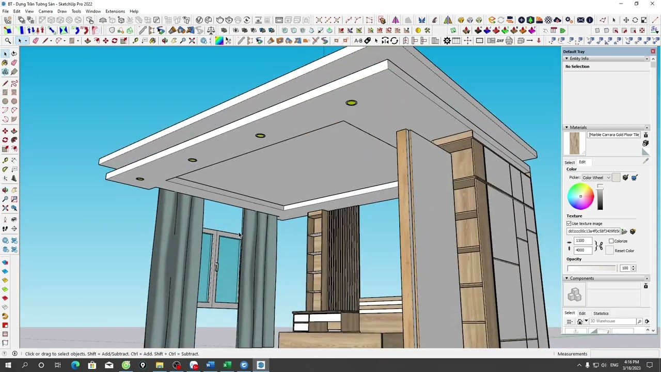Screen dimensions: 661x372
Task: Collapse the Entity Info panel
Action: (566, 59)
